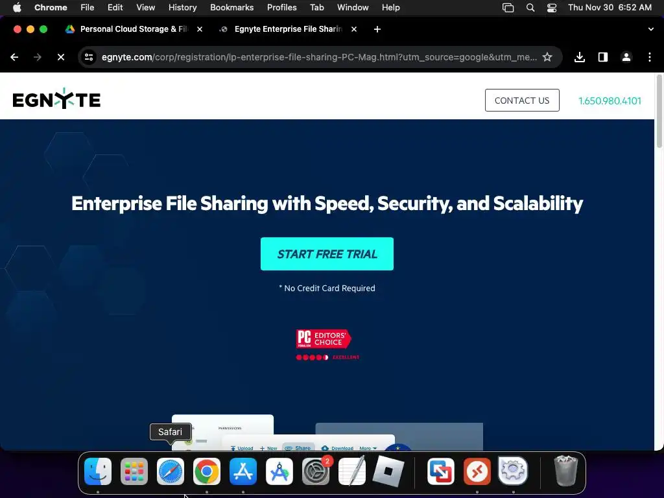Open System Preferences with badge in Dock
664x498 pixels.
(316, 471)
